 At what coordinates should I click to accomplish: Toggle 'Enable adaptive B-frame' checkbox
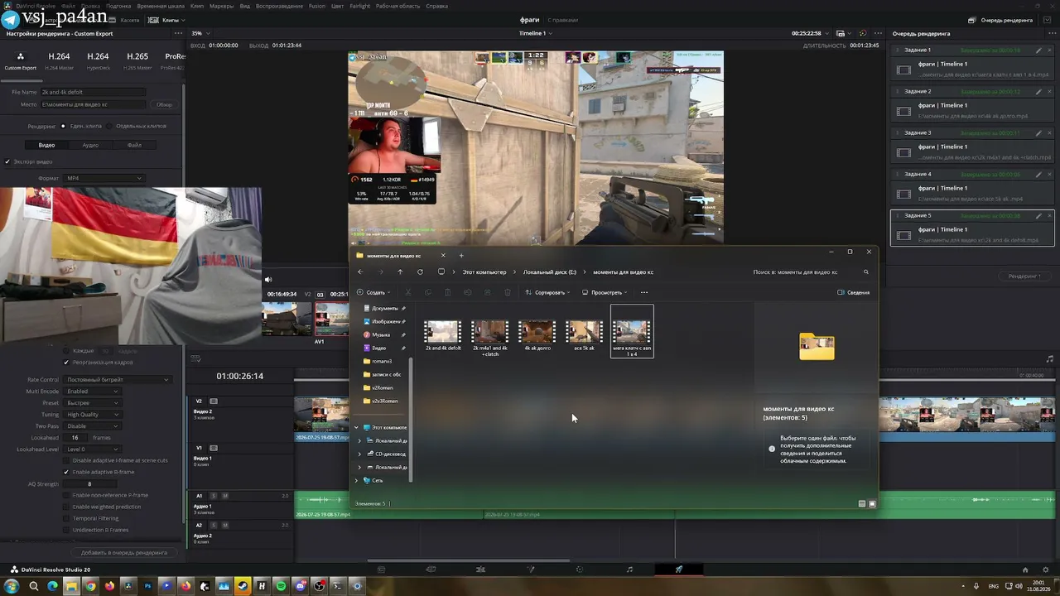pyautogui.click(x=66, y=472)
